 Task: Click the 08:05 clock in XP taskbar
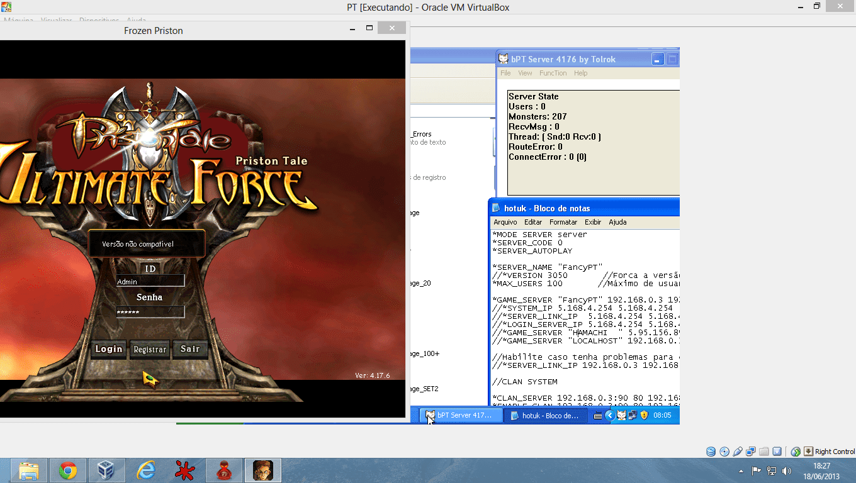click(662, 415)
